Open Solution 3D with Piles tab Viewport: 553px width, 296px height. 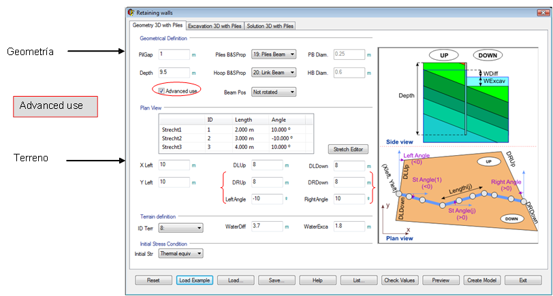click(270, 26)
